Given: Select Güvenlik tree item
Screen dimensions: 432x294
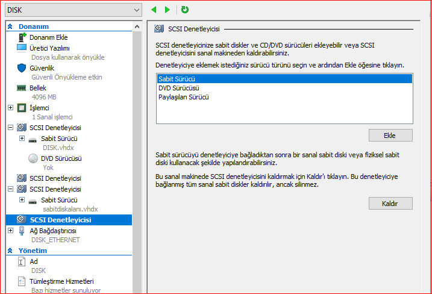Looking at the screenshot, I should 42,68.
